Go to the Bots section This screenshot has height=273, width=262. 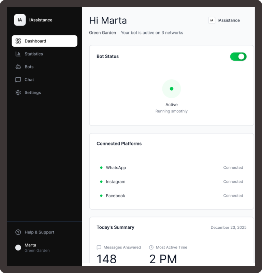(x=29, y=67)
